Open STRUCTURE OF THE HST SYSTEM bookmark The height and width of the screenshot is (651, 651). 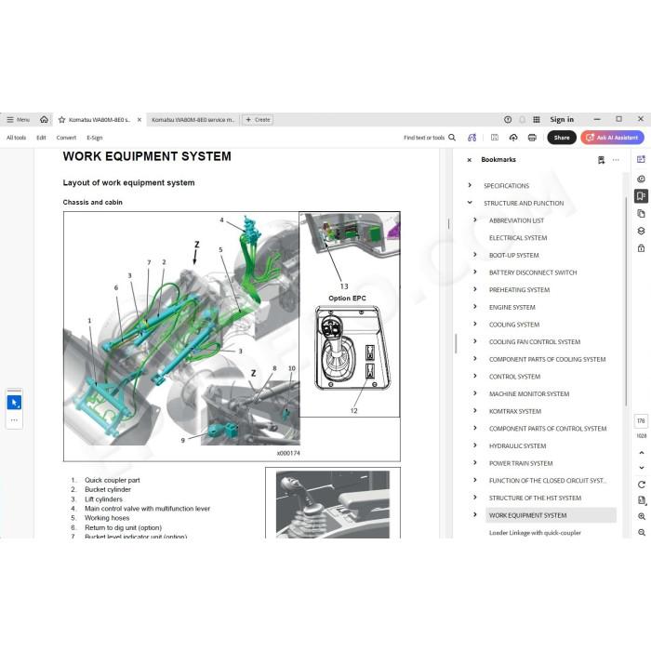pos(535,498)
